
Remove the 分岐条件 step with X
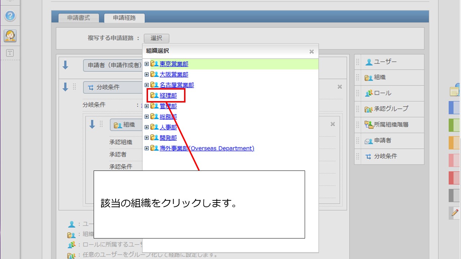click(340, 87)
